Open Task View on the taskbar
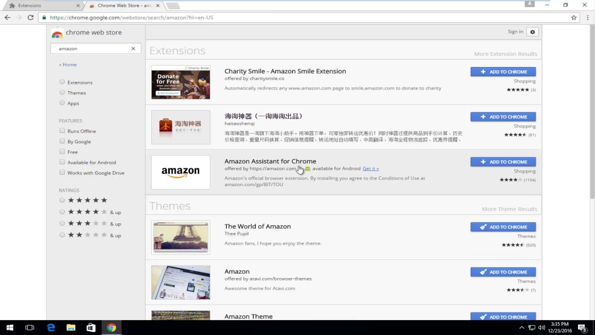The height and width of the screenshot is (335, 595). (x=30, y=328)
